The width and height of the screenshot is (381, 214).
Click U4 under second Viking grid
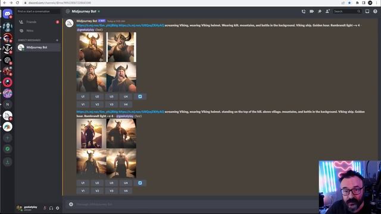click(x=126, y=183)
